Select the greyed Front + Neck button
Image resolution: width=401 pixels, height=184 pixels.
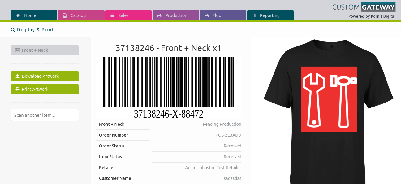tap(45, 50)
